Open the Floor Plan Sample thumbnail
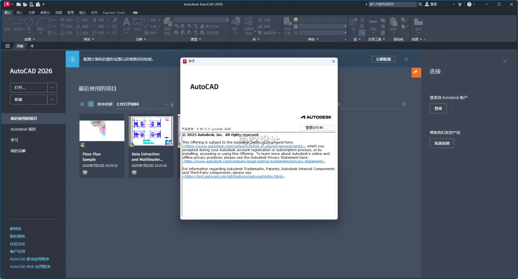 tap(102, 131)
